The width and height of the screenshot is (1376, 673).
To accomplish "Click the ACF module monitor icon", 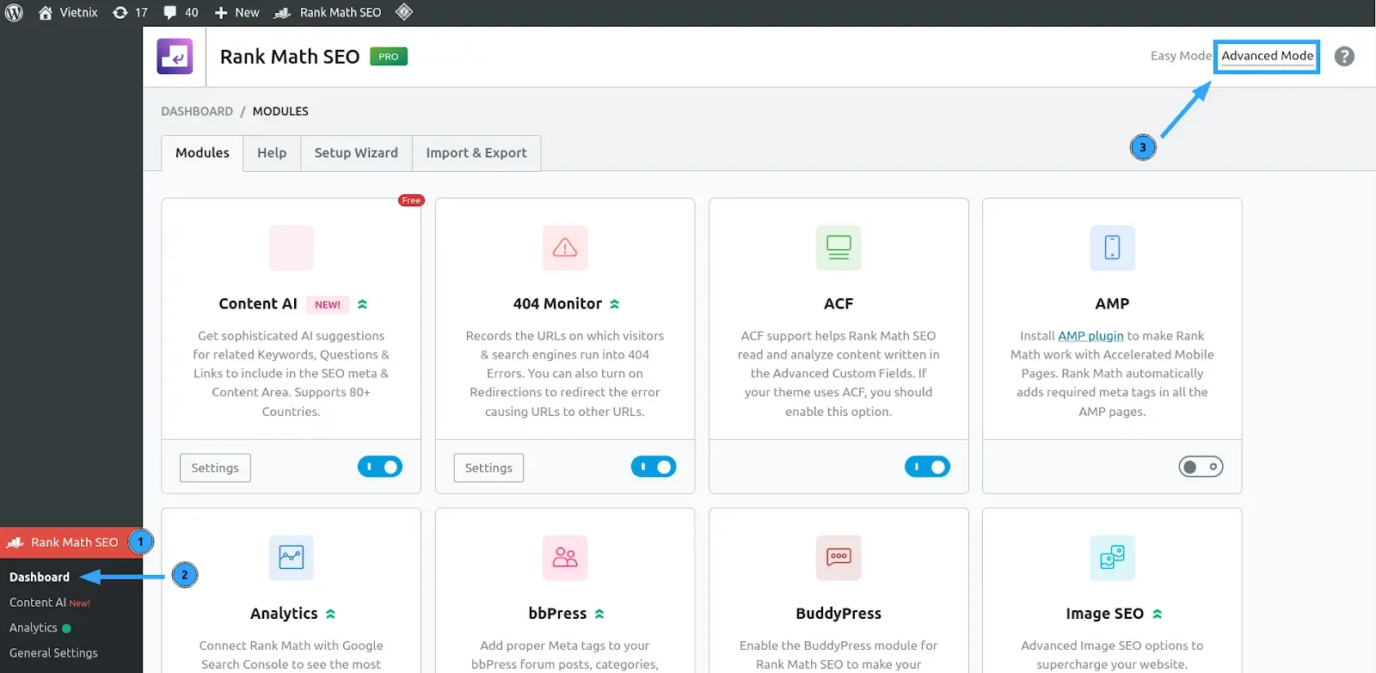I will point(838,248).
